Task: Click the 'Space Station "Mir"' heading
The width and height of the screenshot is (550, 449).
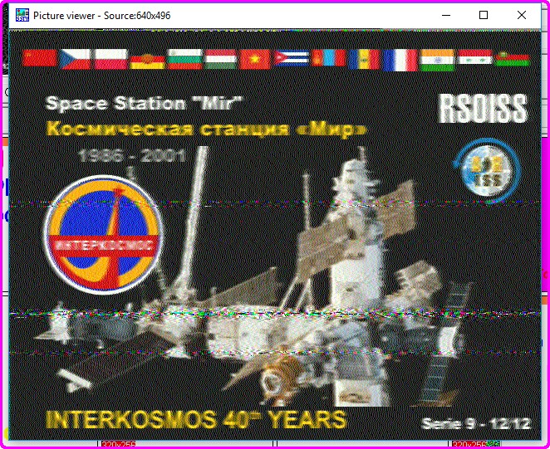Action: tap(144, 104)
